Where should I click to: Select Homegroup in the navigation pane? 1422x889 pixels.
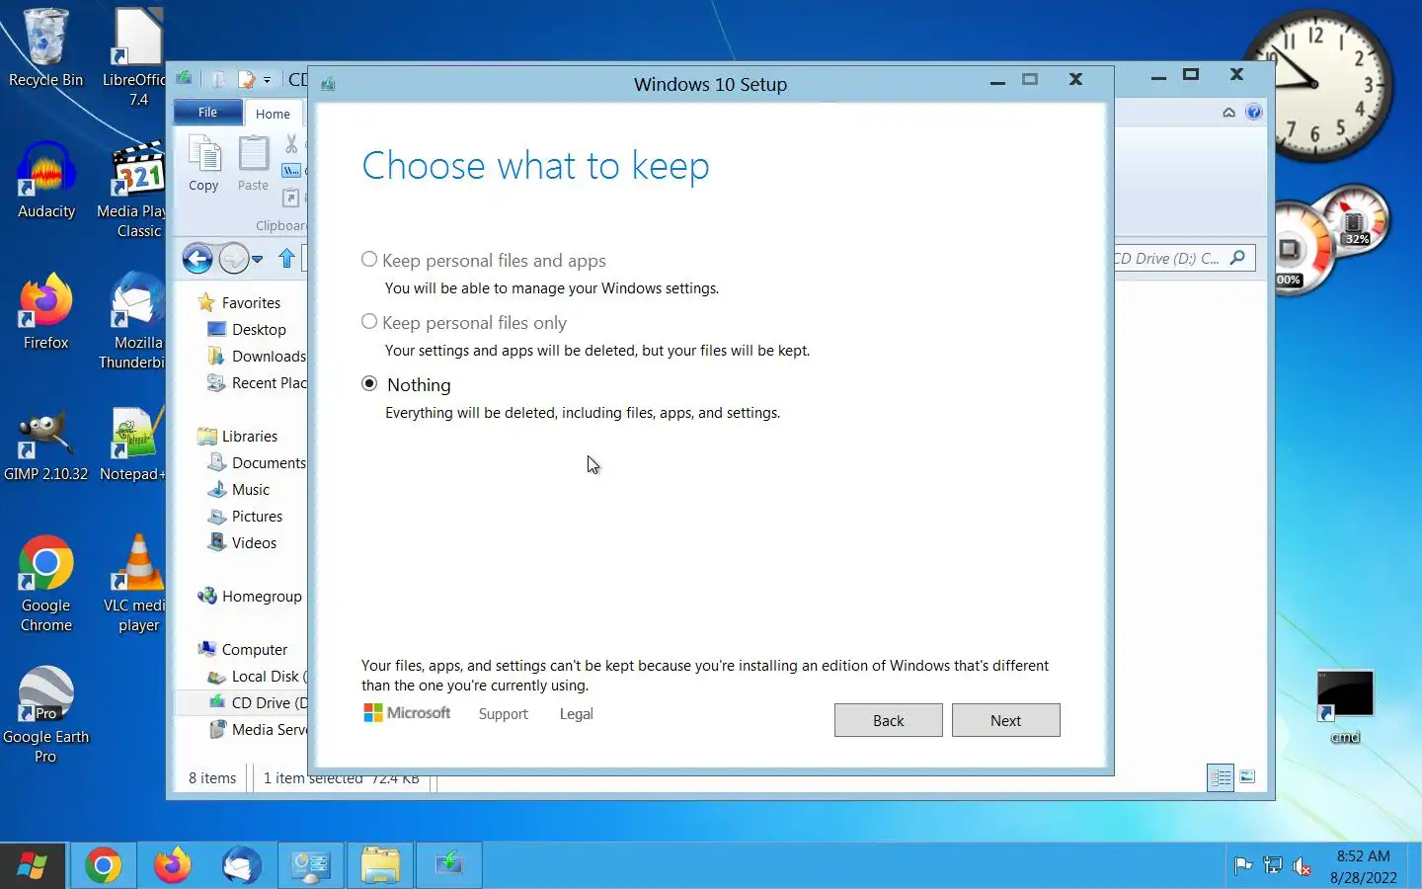coord(250,596)
